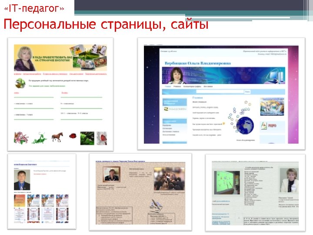This screenshot has width=313, height=235.
Task: Click the quill and paper icon
Action: click(156, 205)
